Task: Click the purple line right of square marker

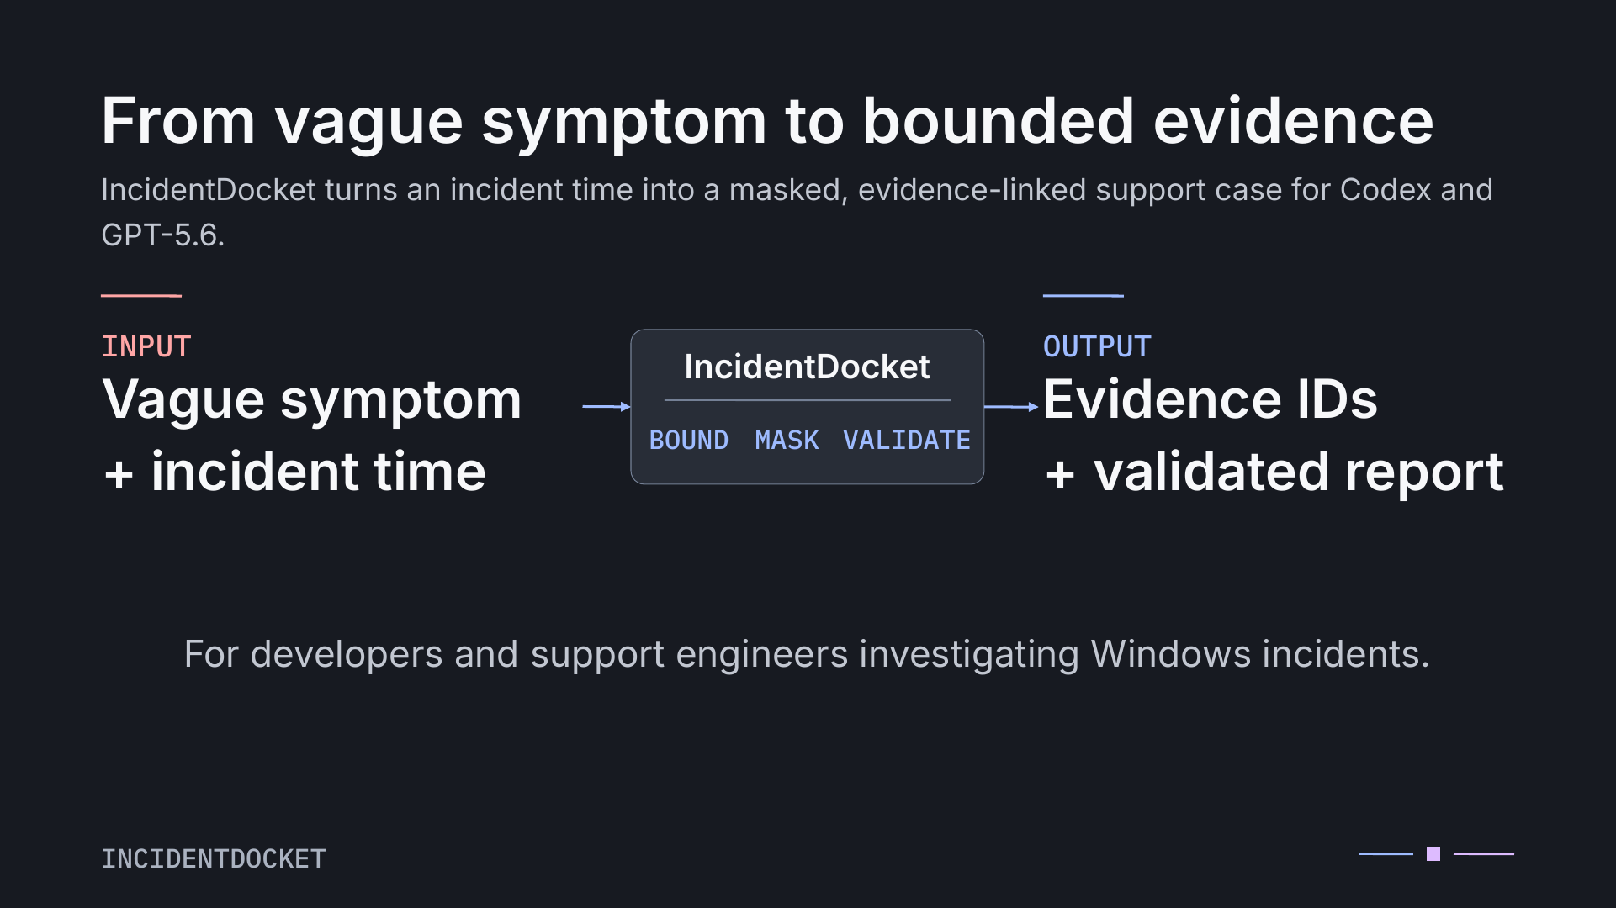Action: click(x=1484, y=854)
